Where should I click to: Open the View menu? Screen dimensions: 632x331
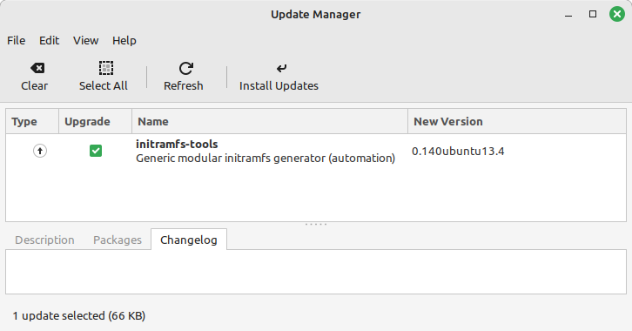85,40
